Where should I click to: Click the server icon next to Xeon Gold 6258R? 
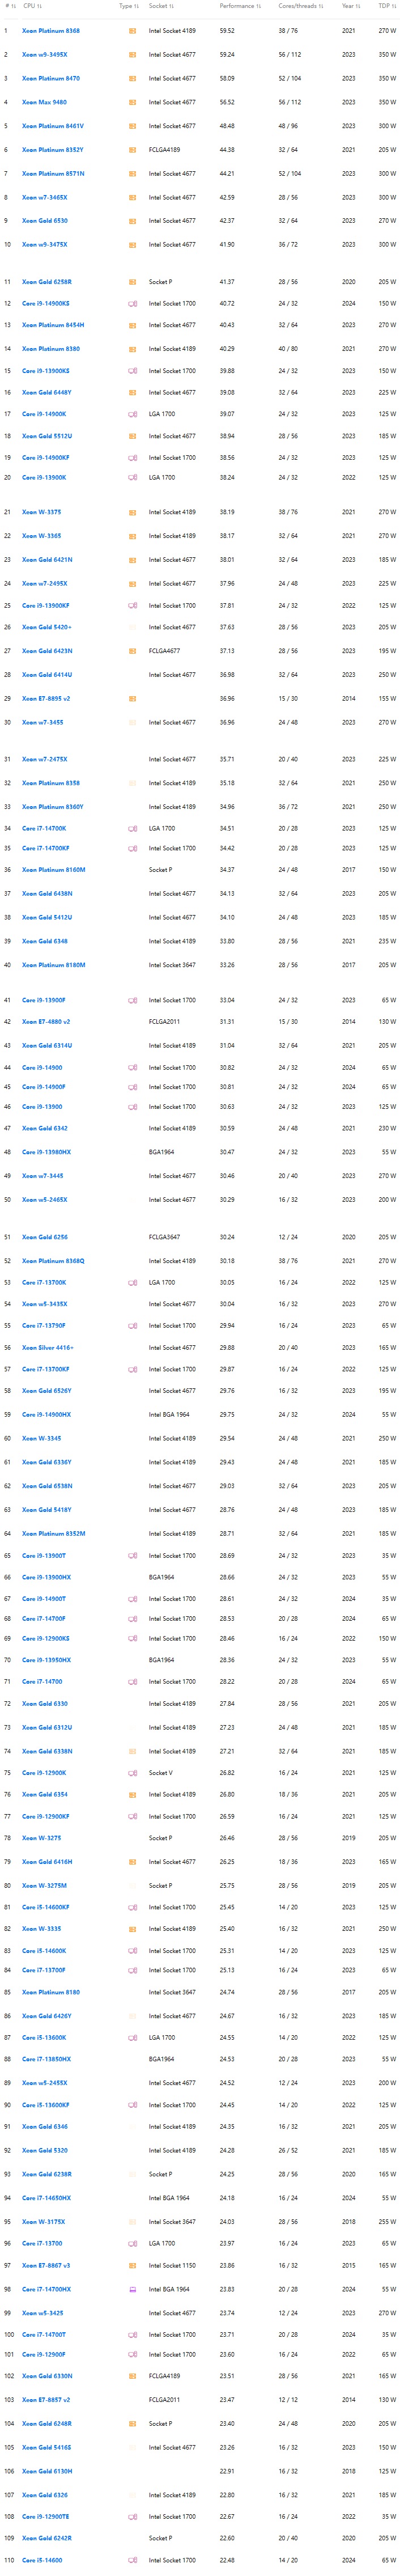click(132, 282)
